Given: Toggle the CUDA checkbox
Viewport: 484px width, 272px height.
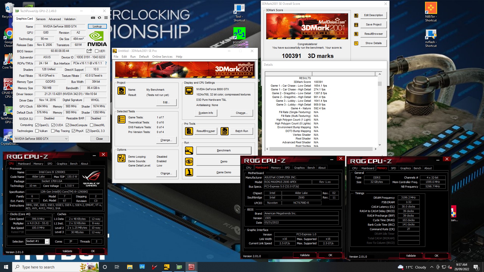Looking at the screenshot, I should click(x=53, y=125).
